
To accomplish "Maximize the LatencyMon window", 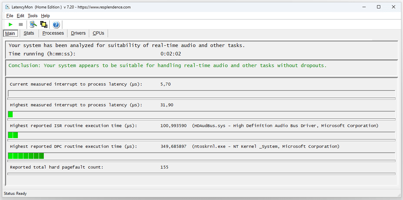I will [379, 7].
